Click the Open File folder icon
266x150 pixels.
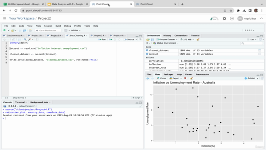12,30
